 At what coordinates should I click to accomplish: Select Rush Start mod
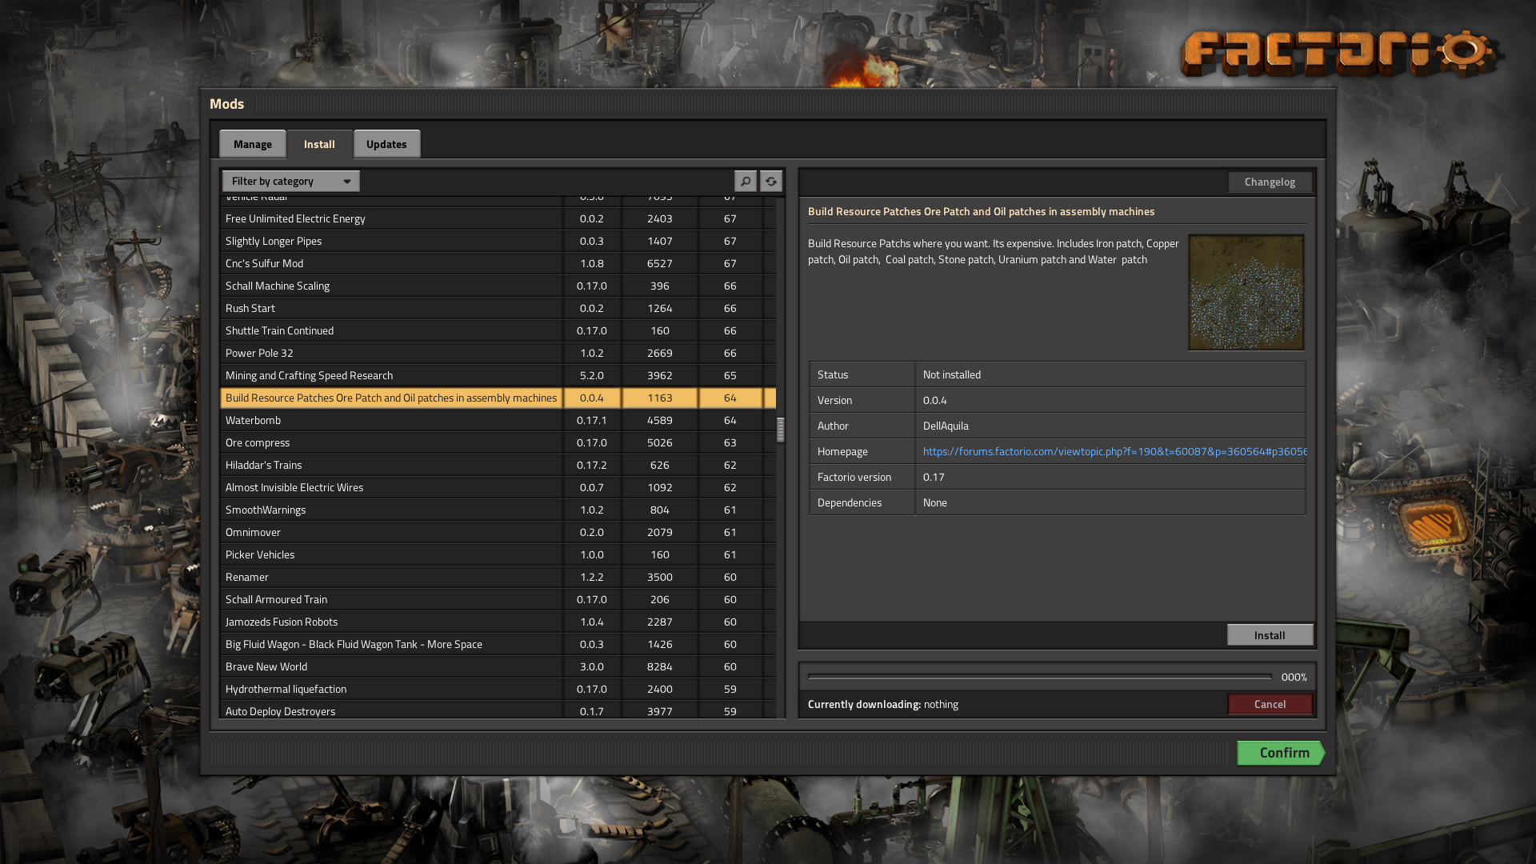click(498, 308)
